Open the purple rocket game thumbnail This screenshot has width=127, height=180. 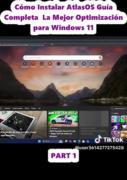click(x=116, y=127)
